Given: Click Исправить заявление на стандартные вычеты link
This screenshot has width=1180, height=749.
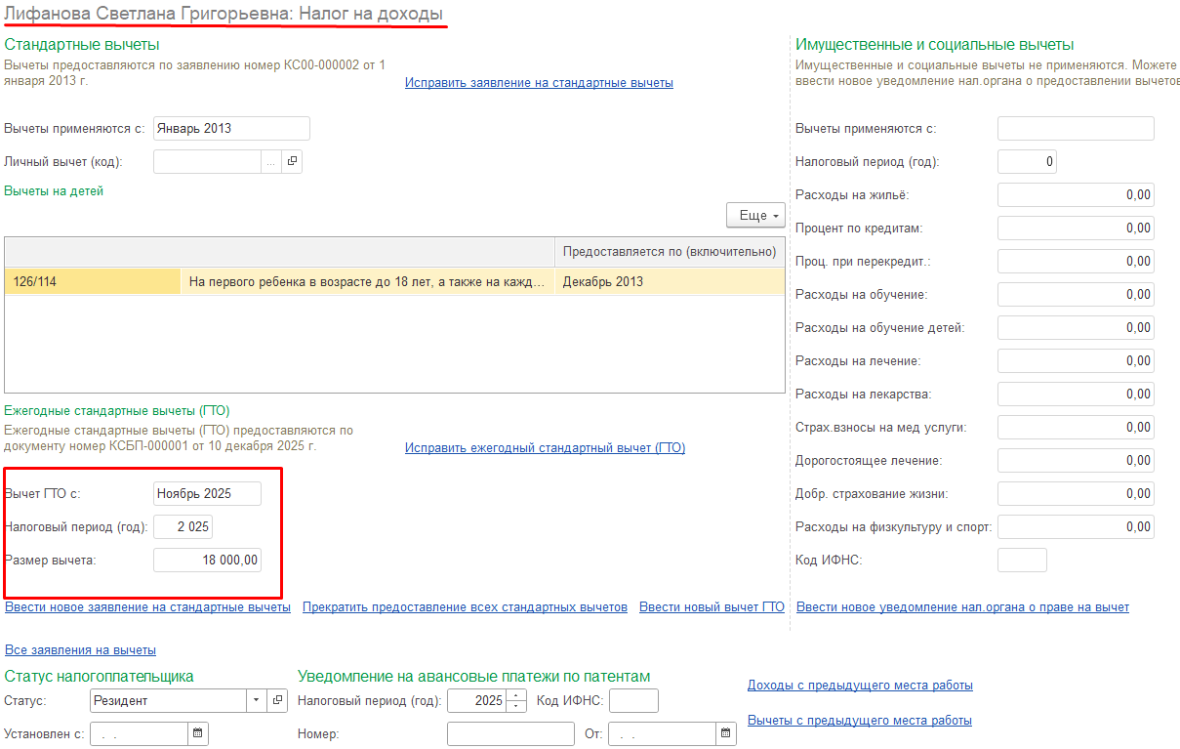Looking at the screenshot, I should click(539, 83).
